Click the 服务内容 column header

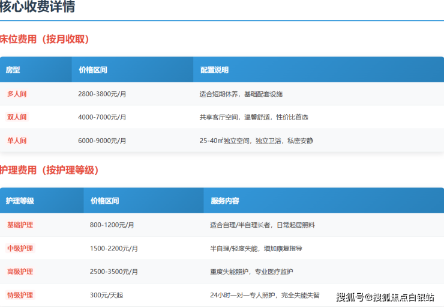tap(225, 201)
